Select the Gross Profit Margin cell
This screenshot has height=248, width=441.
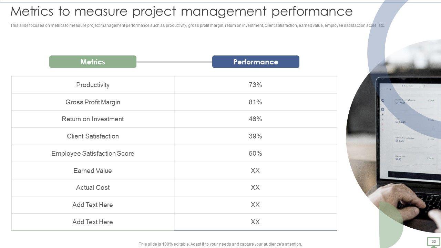tap(93, 102)
